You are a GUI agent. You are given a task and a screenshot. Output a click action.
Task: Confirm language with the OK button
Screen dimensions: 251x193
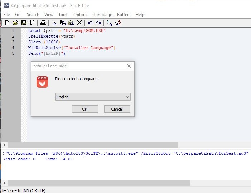click(85, 109)
